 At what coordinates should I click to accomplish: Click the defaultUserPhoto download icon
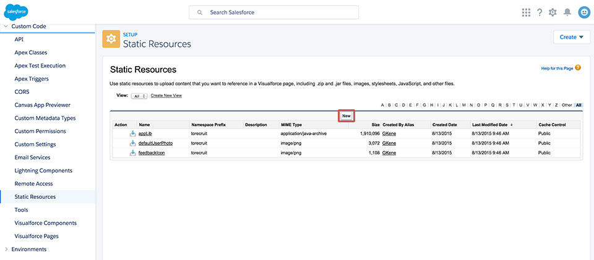132,143
